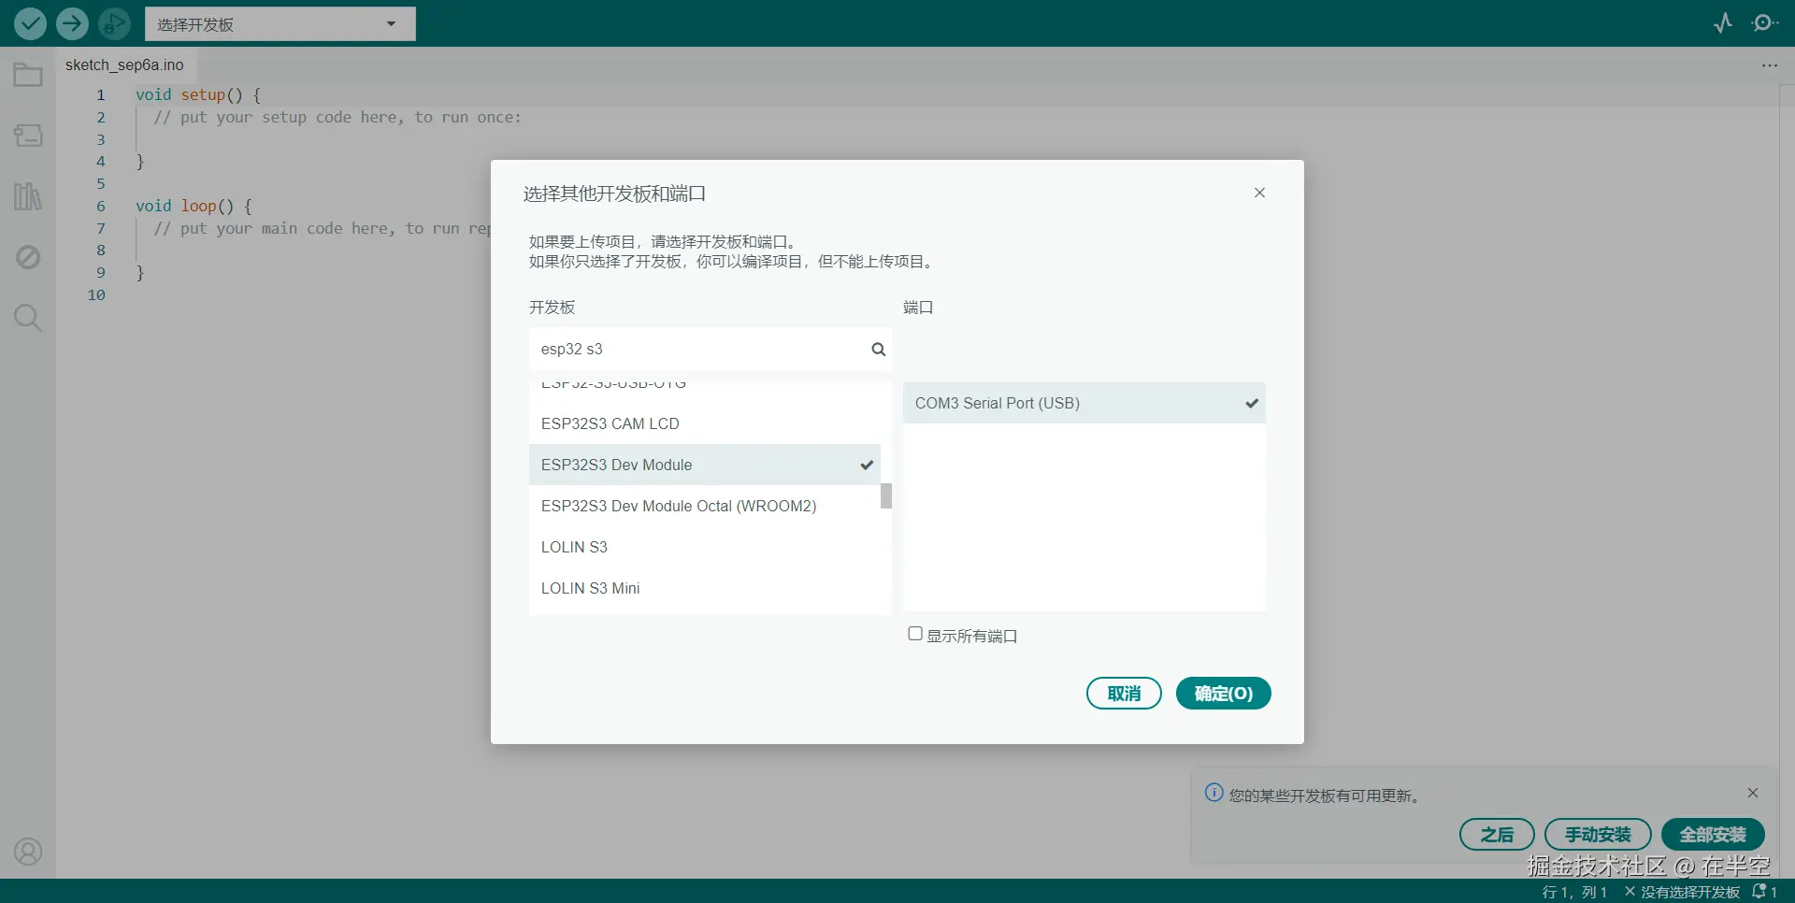Enable the 显示所有端口 checkbox

click(914, 633)
